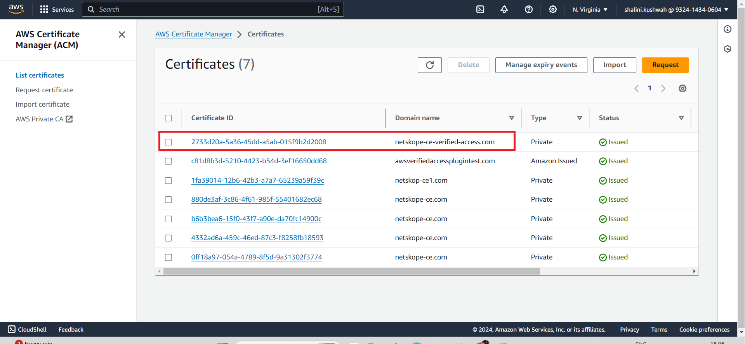
Task: Open Feedback in footer
Action: 71,330
